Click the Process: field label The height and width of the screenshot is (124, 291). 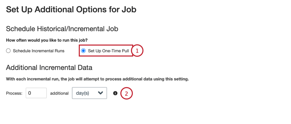(x=14, y=94)
